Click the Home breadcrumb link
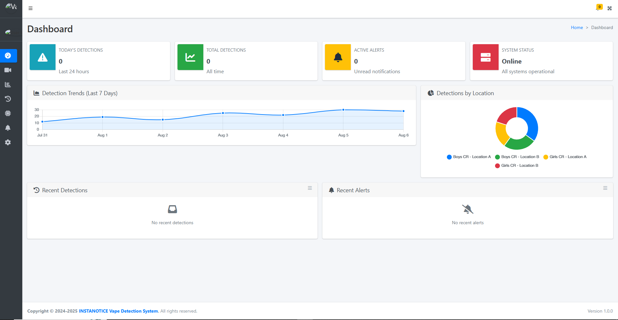The width and height of the screenshot is (618, 320). (577, 27)
